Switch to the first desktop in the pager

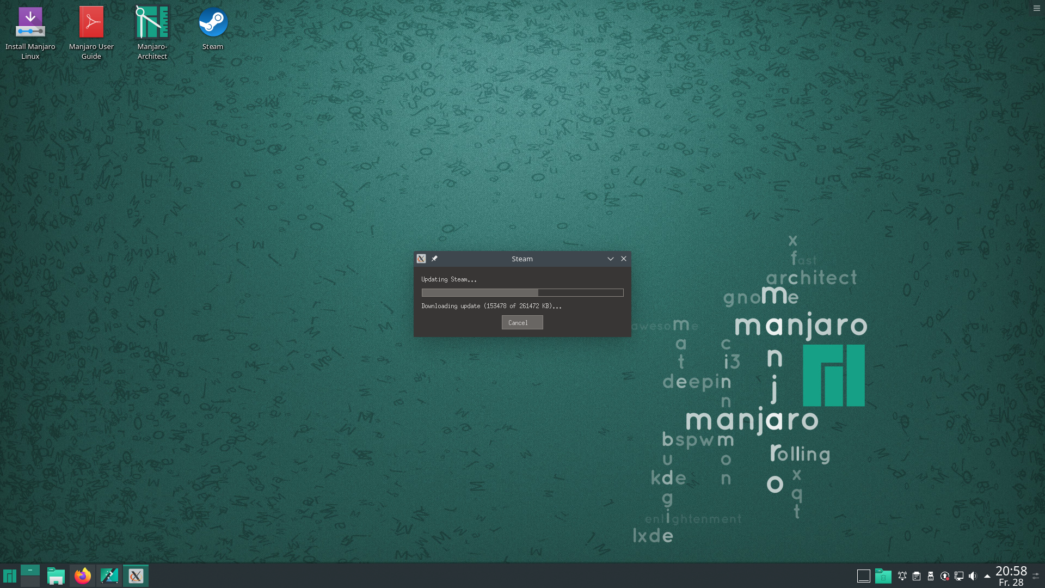click(x=30, y=570)
